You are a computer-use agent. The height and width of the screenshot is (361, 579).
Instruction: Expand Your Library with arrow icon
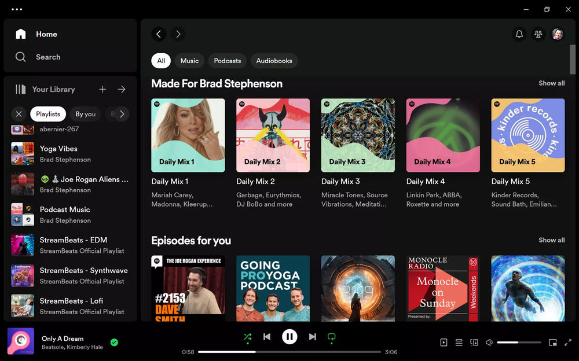[x=122, y=89]
